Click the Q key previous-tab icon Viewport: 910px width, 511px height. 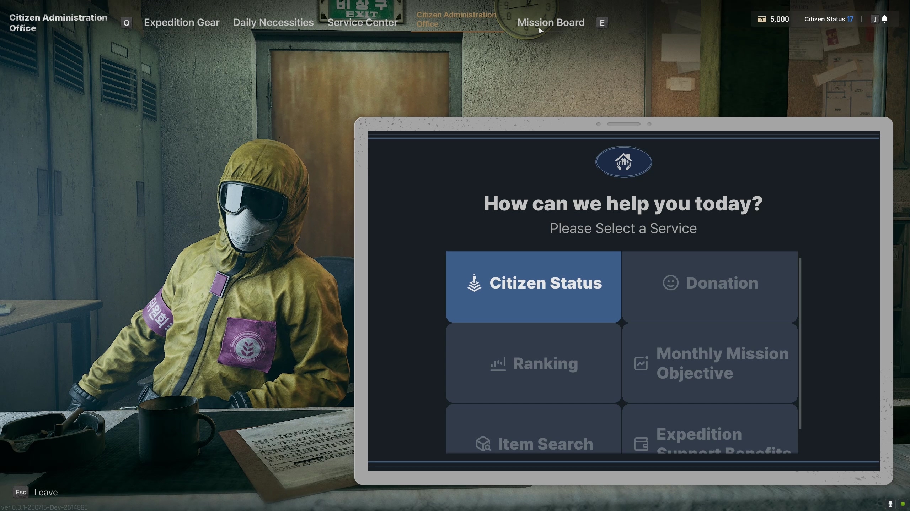pyautogui.click(x=126, y=23)
